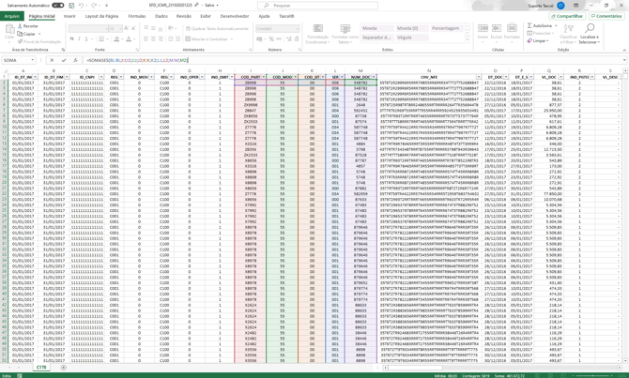
Task: Click the Comentários button
Action: pos(606,16)
